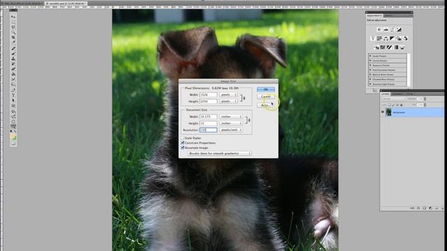Open Resolution pixels/inch dropdown

231,130
